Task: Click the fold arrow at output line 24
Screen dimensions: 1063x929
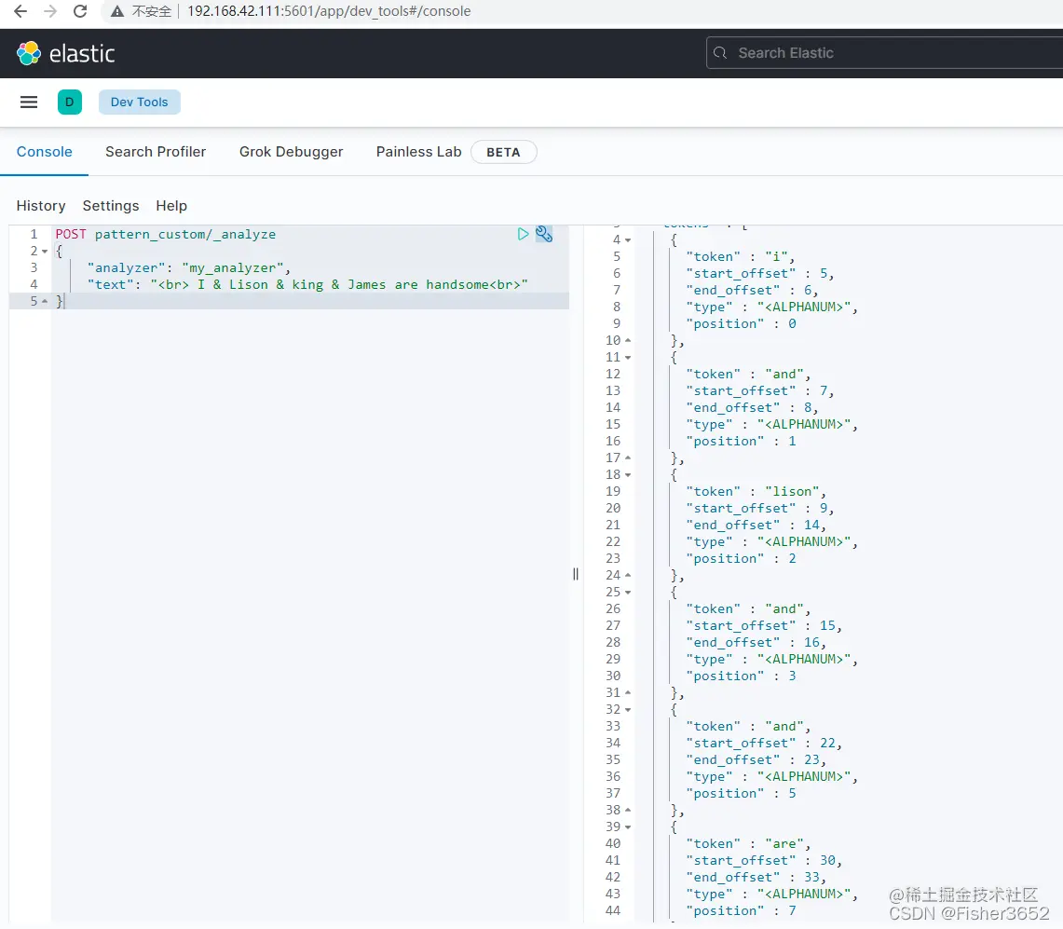Action: click(x=628, y=575)
